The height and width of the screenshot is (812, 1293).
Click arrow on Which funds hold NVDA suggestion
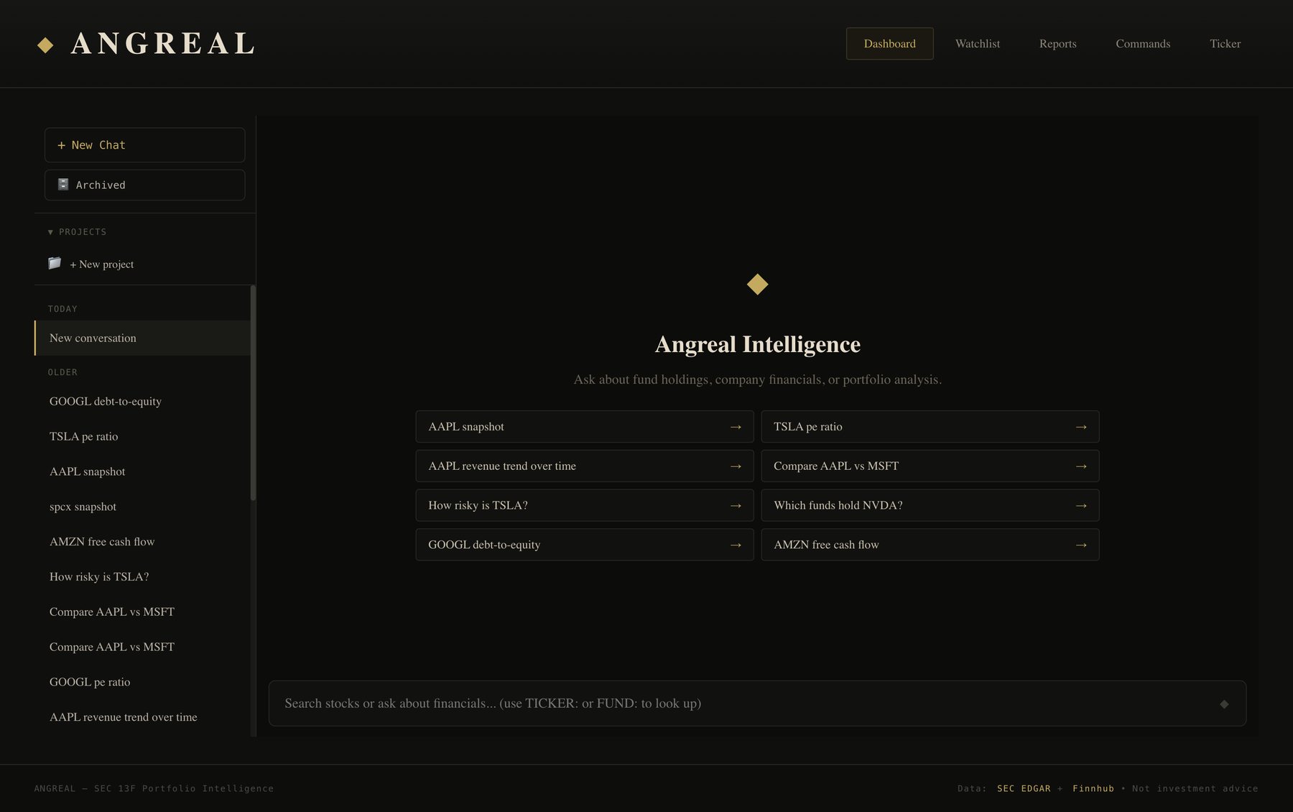pyautogui.click(x=1081, y=506)
